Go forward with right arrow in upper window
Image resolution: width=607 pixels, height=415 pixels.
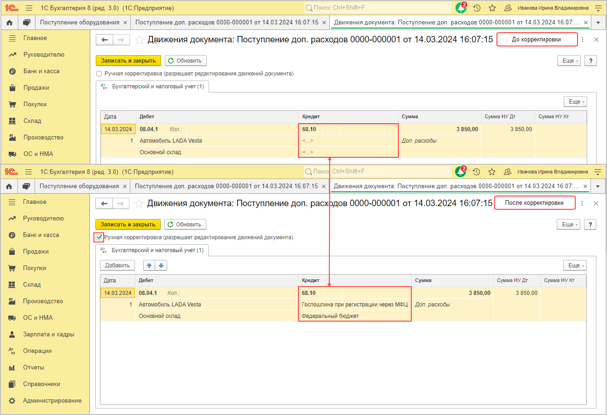(x=121, y=40)
